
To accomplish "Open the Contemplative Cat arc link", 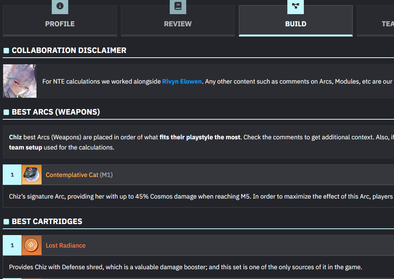I will (x=72, y=175).
